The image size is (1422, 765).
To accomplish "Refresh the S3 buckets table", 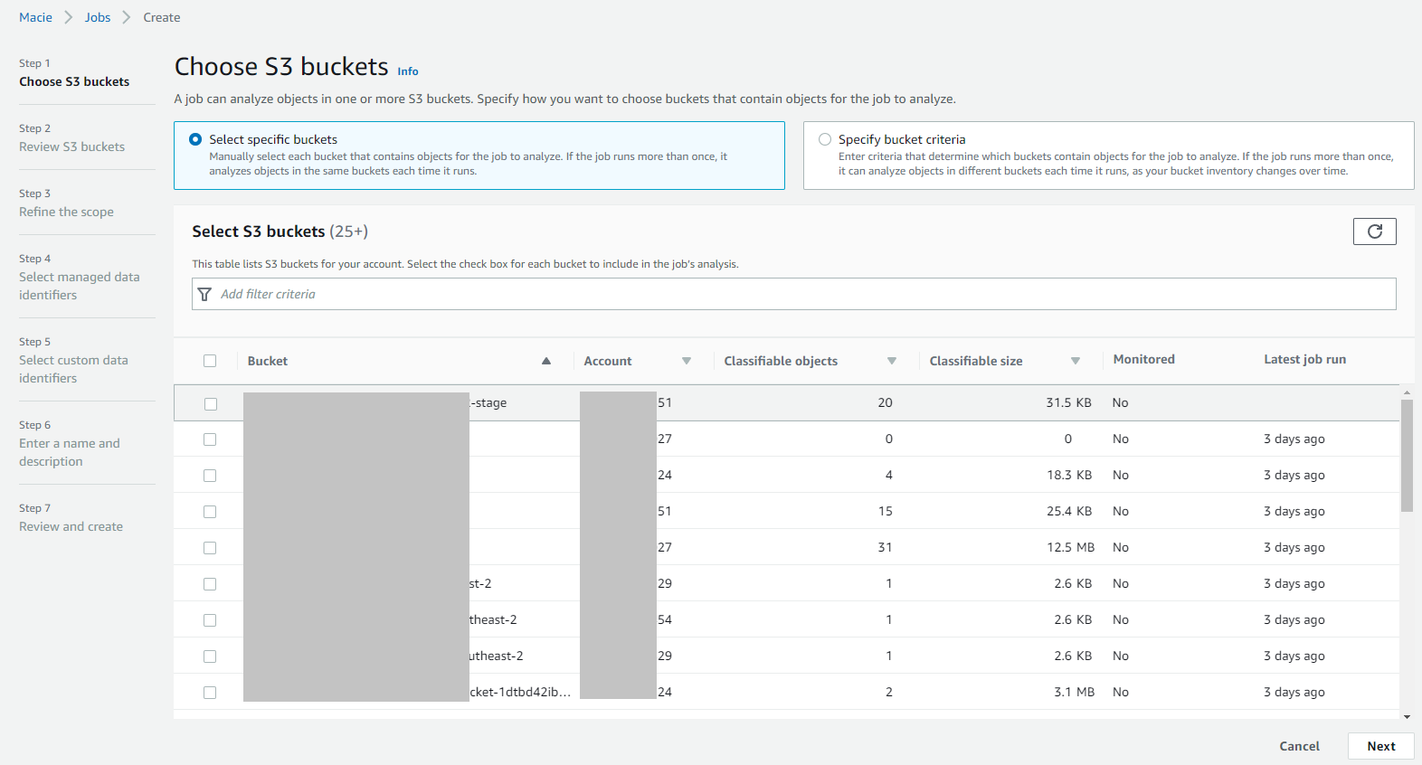I will 1374,231.
